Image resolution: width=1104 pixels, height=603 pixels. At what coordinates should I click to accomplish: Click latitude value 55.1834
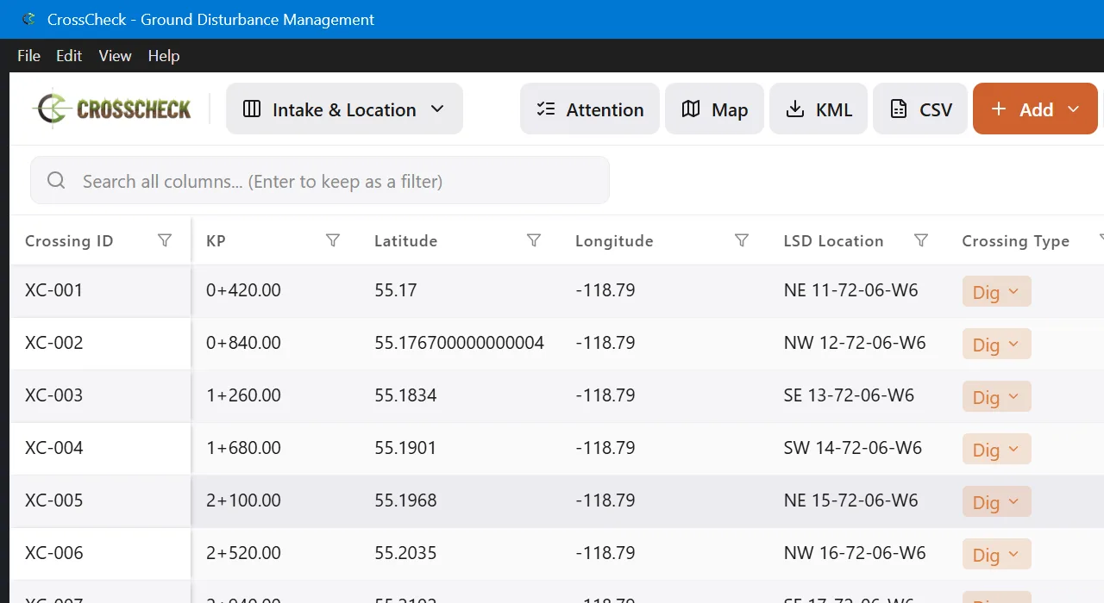pyautogui.click(x=405, y=395)
